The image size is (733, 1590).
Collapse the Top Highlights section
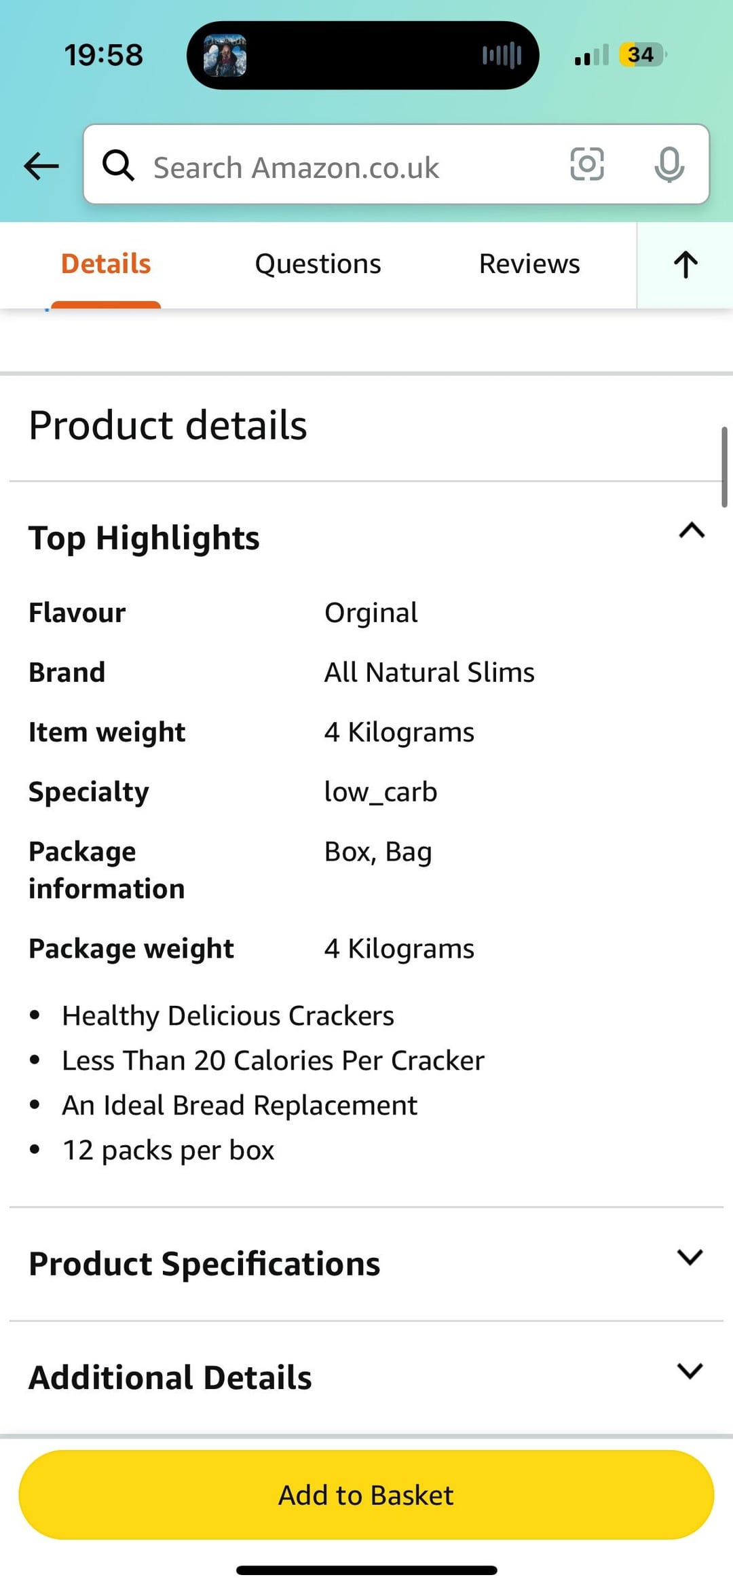click(692, 530)
